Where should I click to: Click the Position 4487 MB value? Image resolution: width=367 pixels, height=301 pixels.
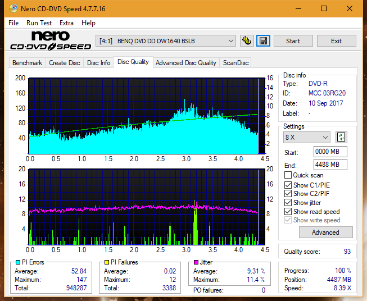pos(339,280)
